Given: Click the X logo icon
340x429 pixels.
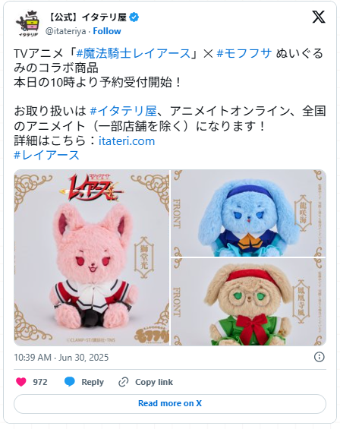Looking at the screenshot, I should (x=319, y=17).
